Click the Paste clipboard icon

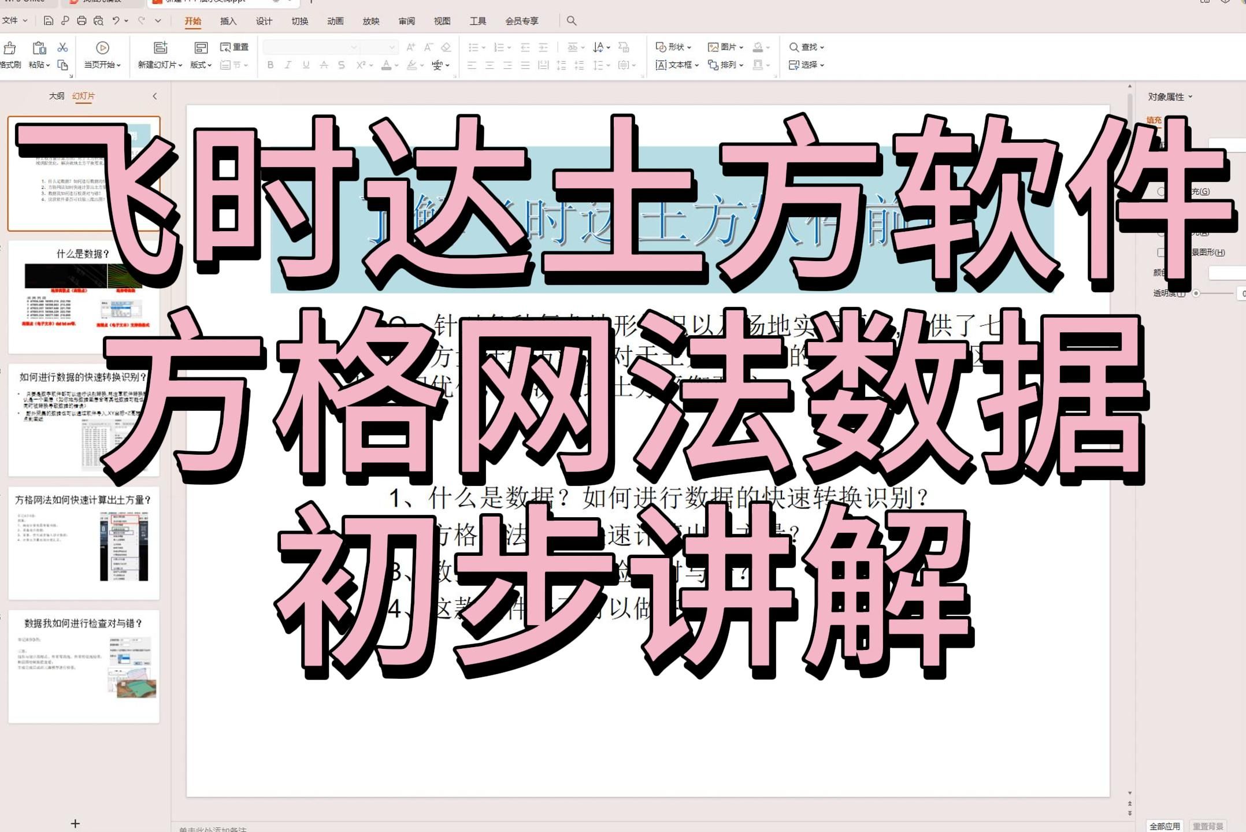click(x=39, y=48)
